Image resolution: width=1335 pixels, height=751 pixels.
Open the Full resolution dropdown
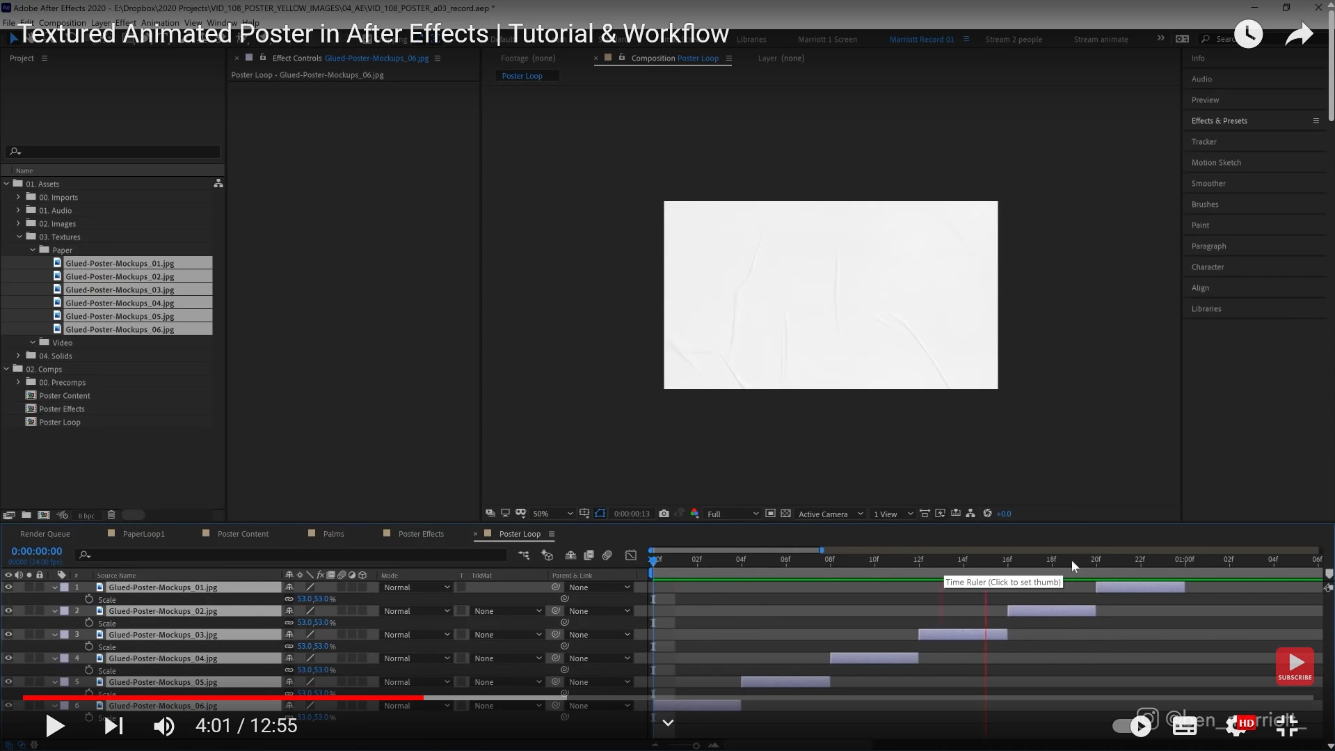[x=732, y=514]
